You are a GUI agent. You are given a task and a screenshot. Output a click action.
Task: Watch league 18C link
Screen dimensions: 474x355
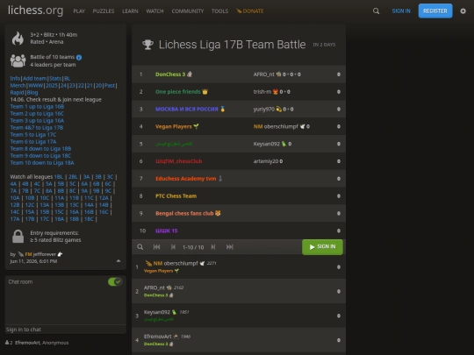(89, 219)
